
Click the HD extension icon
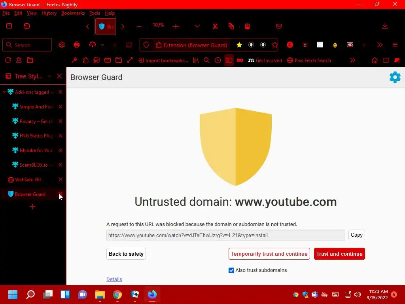(350, 45)
